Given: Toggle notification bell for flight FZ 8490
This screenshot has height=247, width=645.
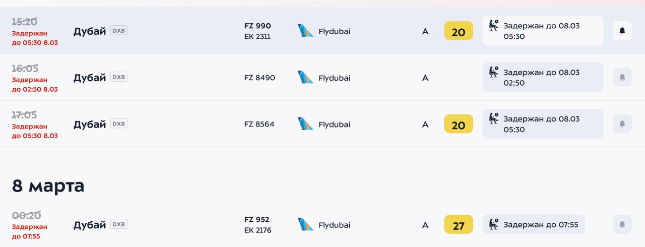Looking at the screenshot, I should click(622, 77).
